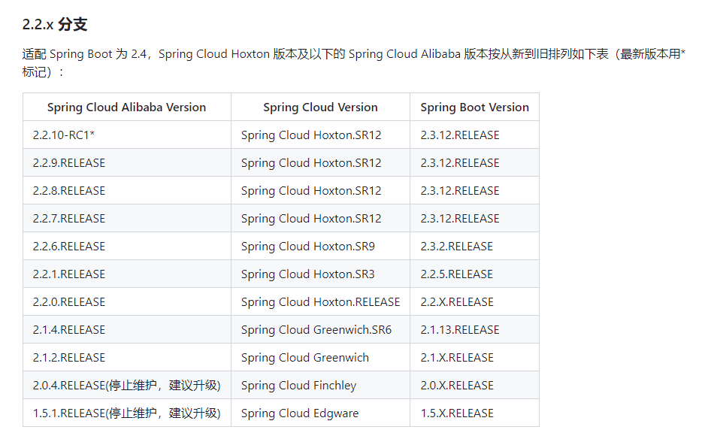Image resolution: width=711 pixels, height=442 pixels.
Task: Click the "Spring Cloud Edgware" cell
Action: (320, 413)
